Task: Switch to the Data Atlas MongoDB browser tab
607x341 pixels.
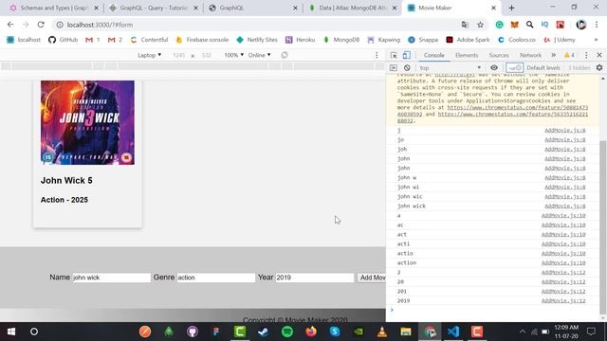Action: click(352, 8)
